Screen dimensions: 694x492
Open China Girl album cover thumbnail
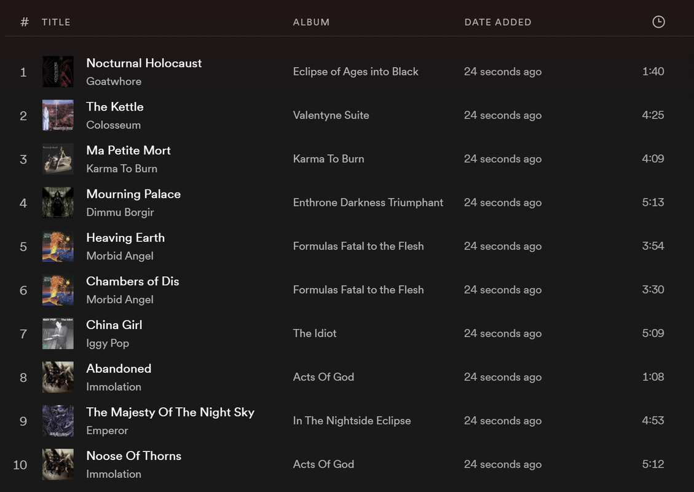pos(58,333)
